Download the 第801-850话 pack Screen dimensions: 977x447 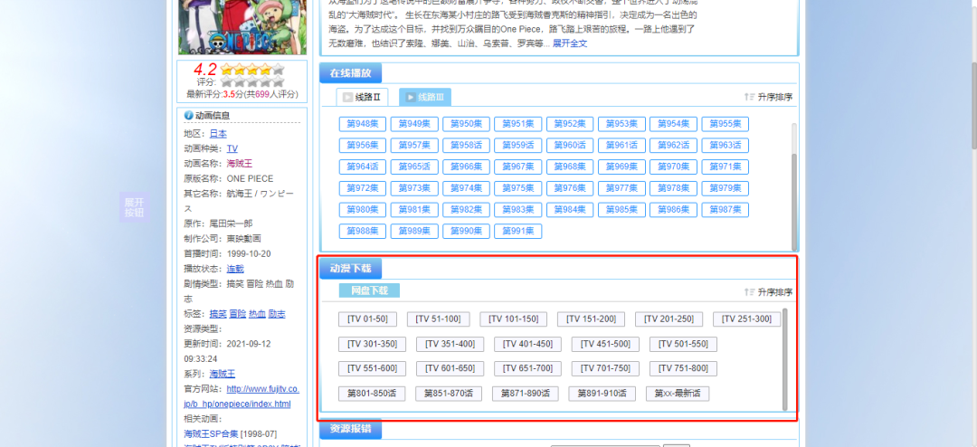[x=372, y=394]
